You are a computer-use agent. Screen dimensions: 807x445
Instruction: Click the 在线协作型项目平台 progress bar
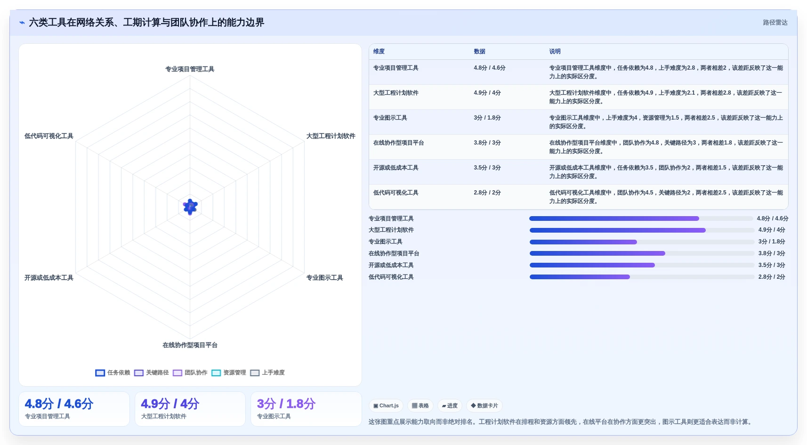pos(642,253)
